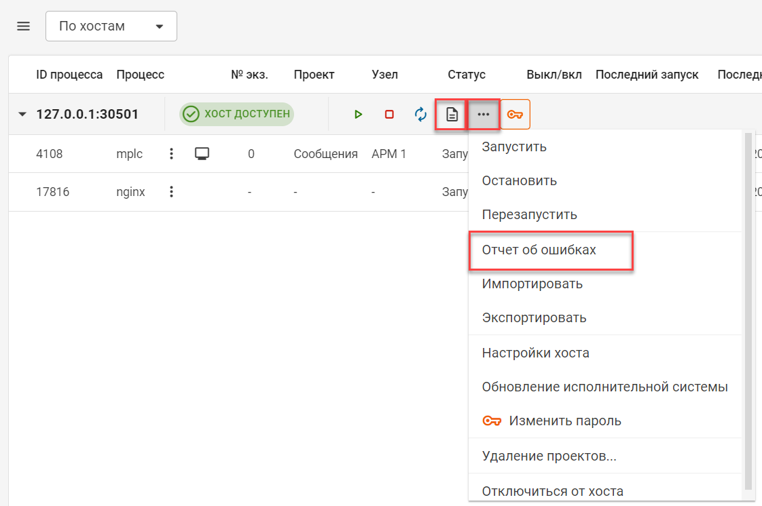The image size is (762, 506).
Task: Open the hamburger navigation menu
Action: [x=24, y=26]
